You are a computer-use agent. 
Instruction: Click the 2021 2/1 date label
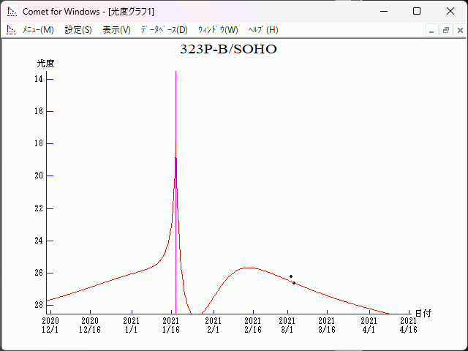(214, 325)
